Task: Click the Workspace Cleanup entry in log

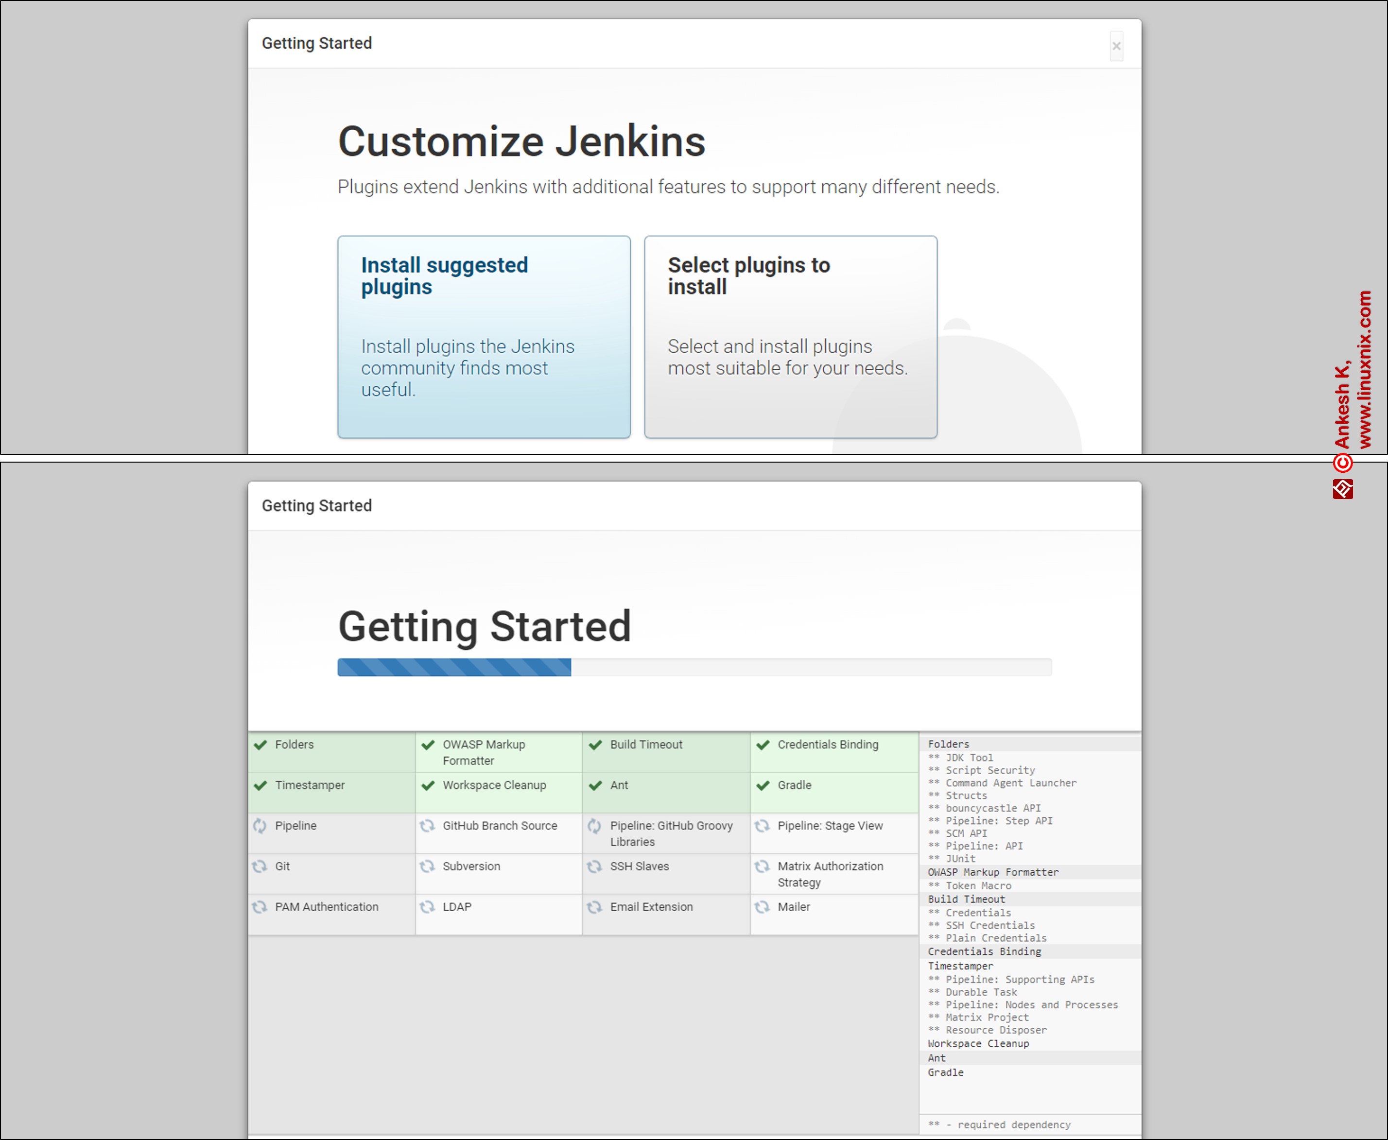Action: [x=978, y=1043]
